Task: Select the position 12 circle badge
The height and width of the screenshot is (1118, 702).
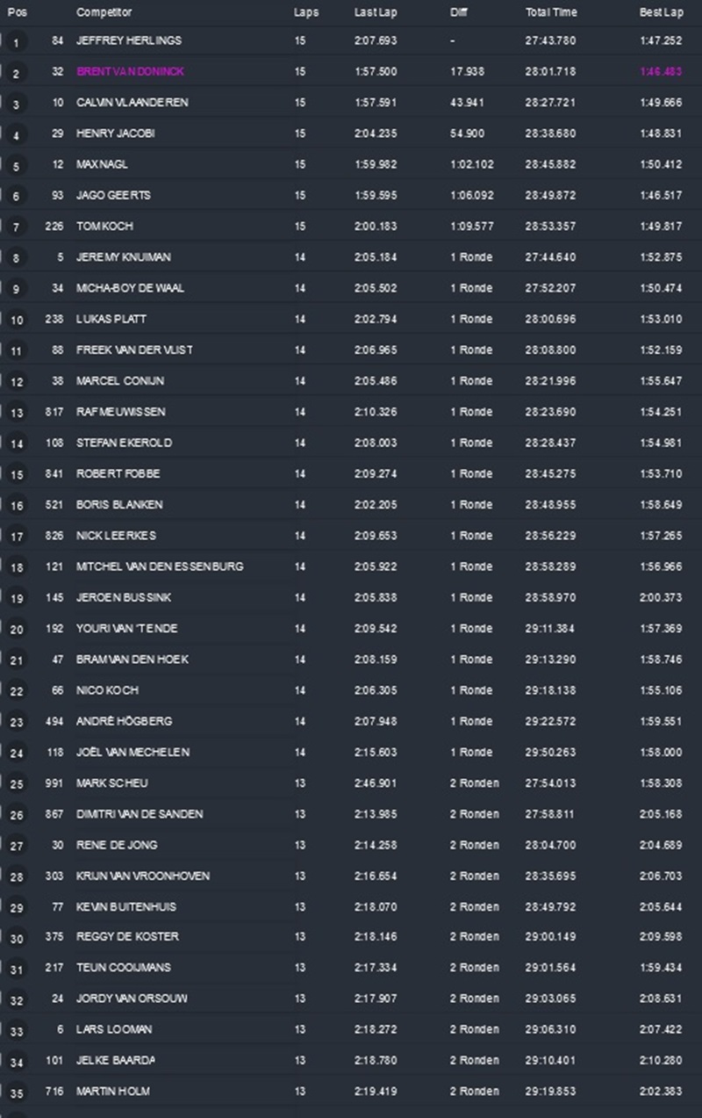Action: tap(16, 382)
